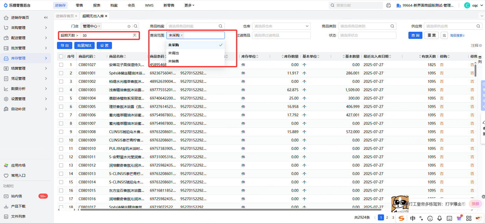
Task: Choose 未销售 in the 查询范围 list
Action: (x=195, y=61)
